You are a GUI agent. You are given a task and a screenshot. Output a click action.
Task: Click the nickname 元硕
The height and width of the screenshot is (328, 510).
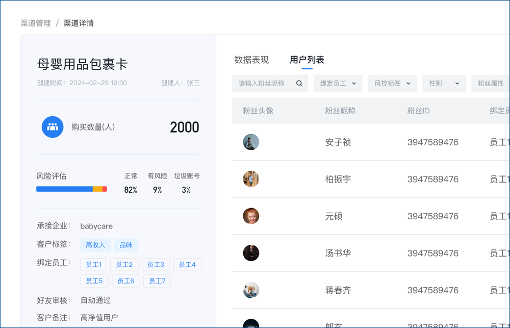coord(334,216)
